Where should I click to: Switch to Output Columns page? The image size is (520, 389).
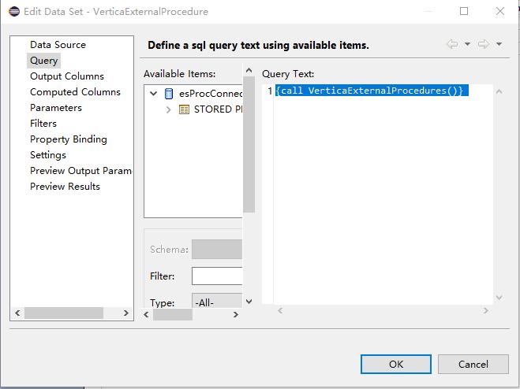point(66,76)
